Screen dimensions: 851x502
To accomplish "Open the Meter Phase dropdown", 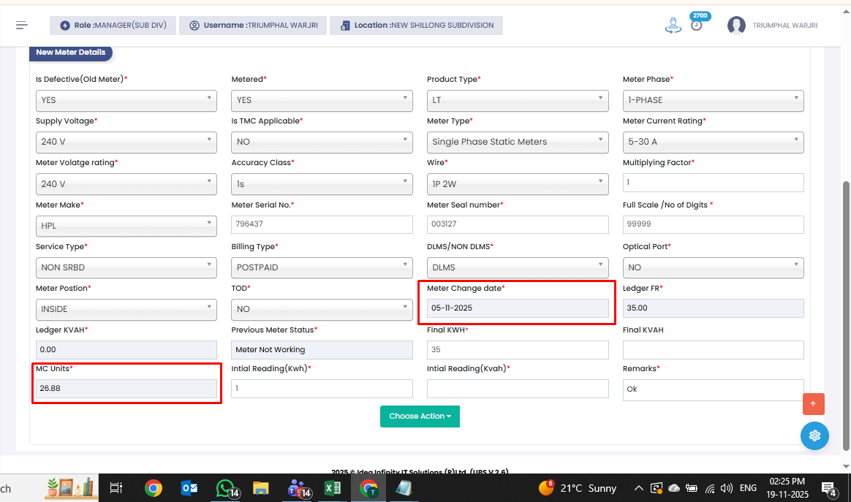I will click(x=713, y=100).
